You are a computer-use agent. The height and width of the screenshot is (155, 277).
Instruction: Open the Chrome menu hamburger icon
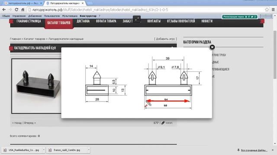(x=273, y=9)
